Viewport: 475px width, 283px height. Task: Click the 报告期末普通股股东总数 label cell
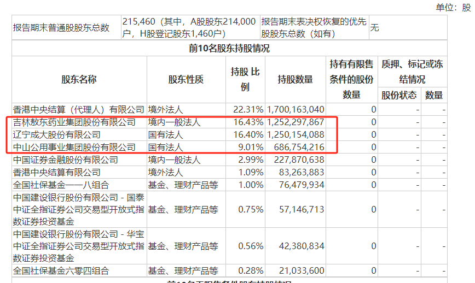click(x=61, y=28)
